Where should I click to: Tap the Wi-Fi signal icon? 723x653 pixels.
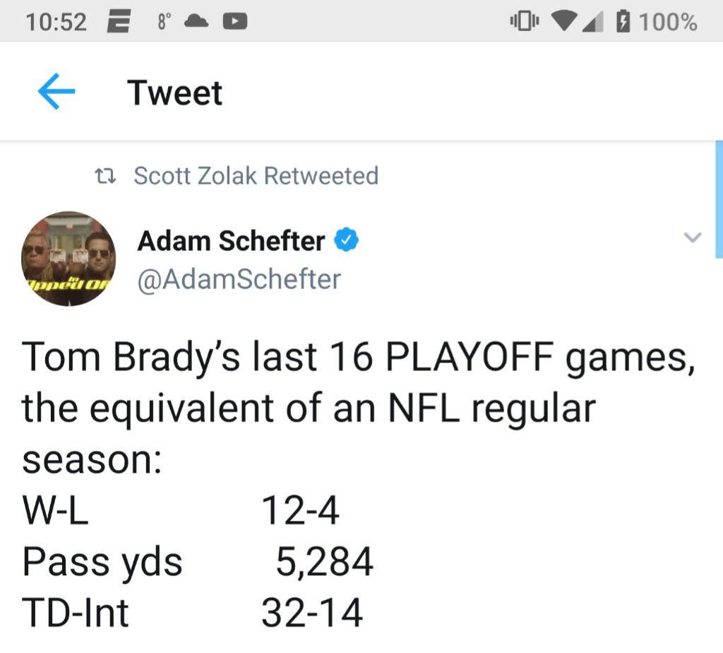(x=564, y=22)
